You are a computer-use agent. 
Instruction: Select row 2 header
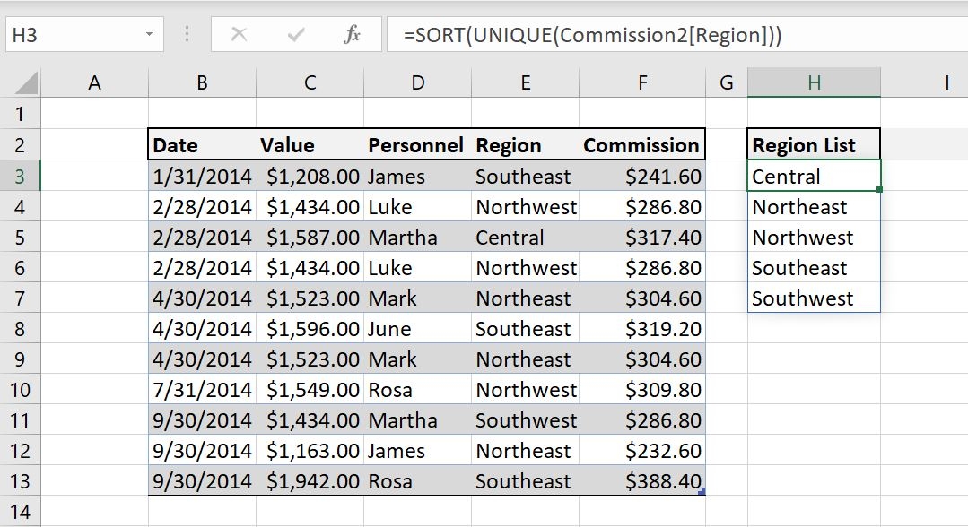(x=20, y=144)
